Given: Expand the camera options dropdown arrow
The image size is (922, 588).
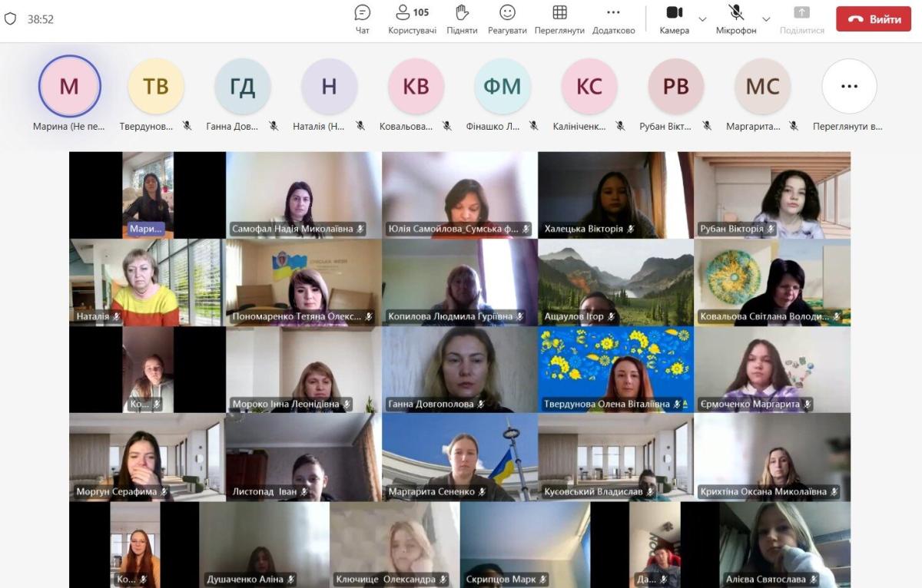Looking at the screenshot, I should pos(702,19).
